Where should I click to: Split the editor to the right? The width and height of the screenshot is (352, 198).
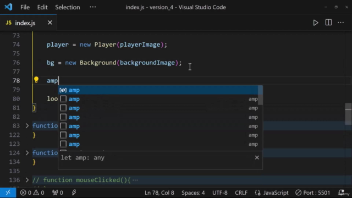pyautogui.click(x=328, y=23)
